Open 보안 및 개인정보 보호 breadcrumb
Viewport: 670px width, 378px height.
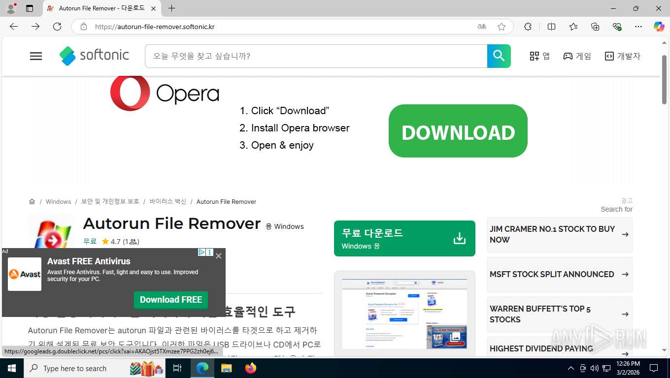(x=110, y=202)
